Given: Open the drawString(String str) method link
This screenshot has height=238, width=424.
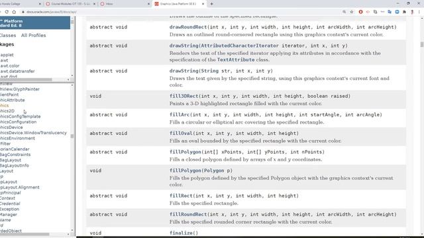Looking at the screenshot, I should tap(184, 71).
